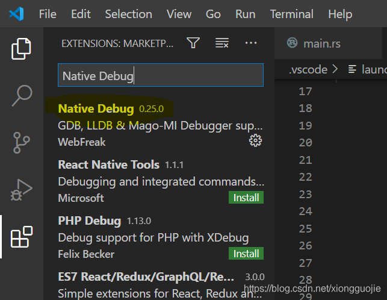This screenshot has width=387, height=300.
Task: Open the File menu
Action: click(x=48, y=14)
